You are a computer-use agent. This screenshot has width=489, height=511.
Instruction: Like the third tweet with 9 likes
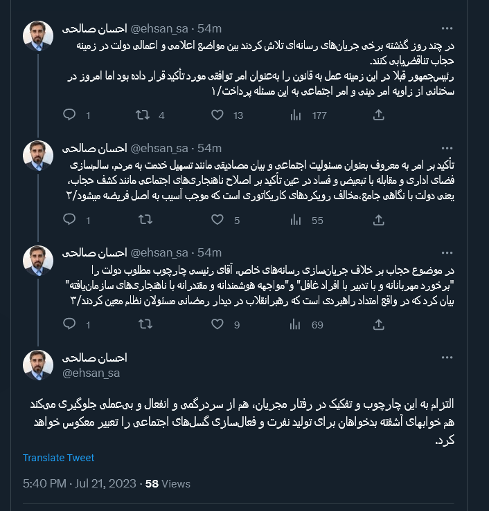coord(217,324)
